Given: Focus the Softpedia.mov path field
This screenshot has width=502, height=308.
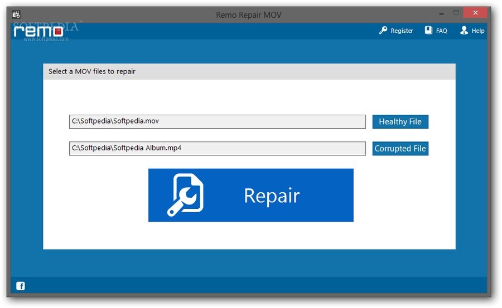Looking at the screenshot, I should point(218,121).
